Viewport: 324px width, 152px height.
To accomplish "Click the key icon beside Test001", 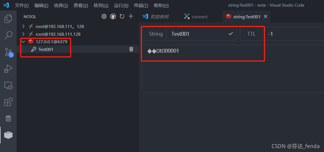I will pyautogui.click(x=34, y=49).
